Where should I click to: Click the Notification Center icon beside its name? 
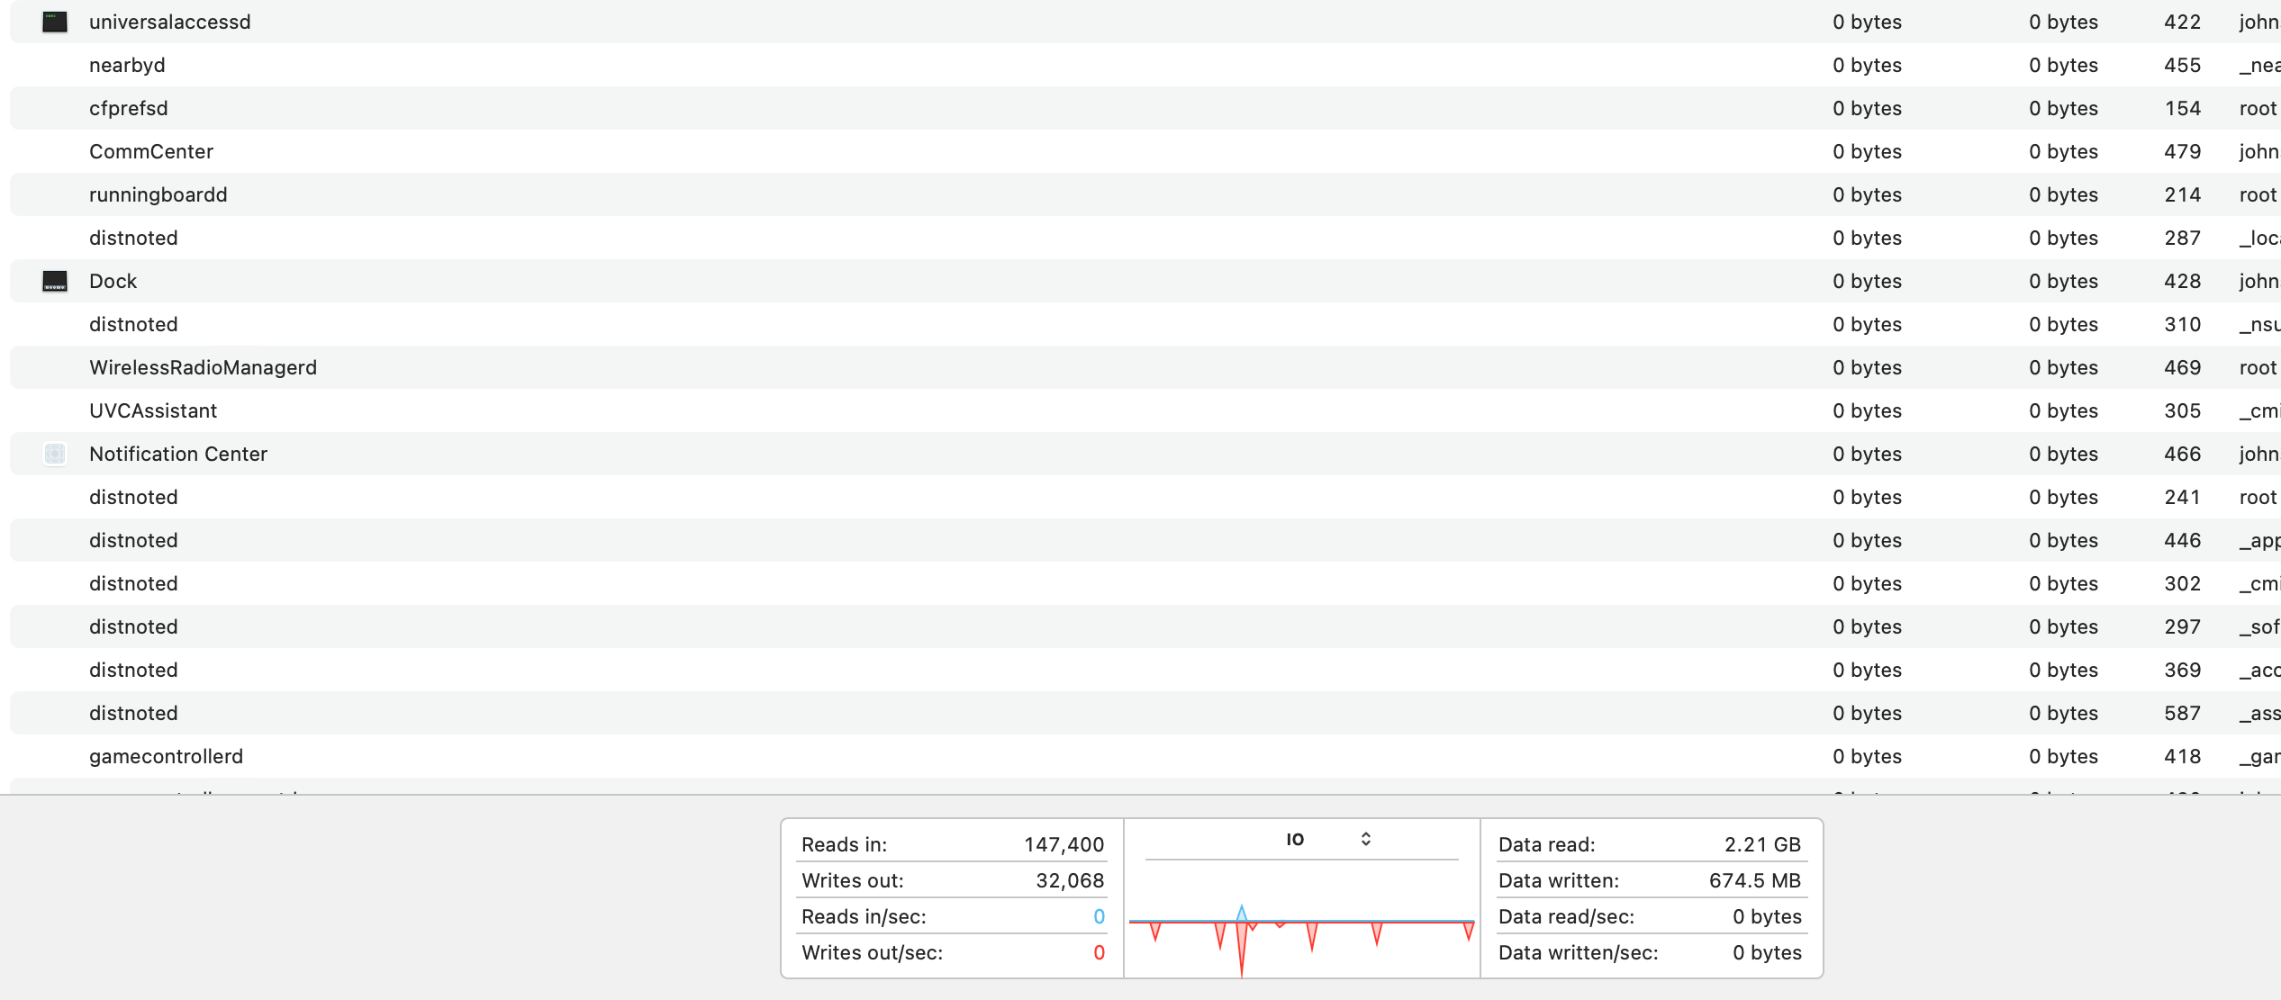pyautogui.click(x=55, y=454)
